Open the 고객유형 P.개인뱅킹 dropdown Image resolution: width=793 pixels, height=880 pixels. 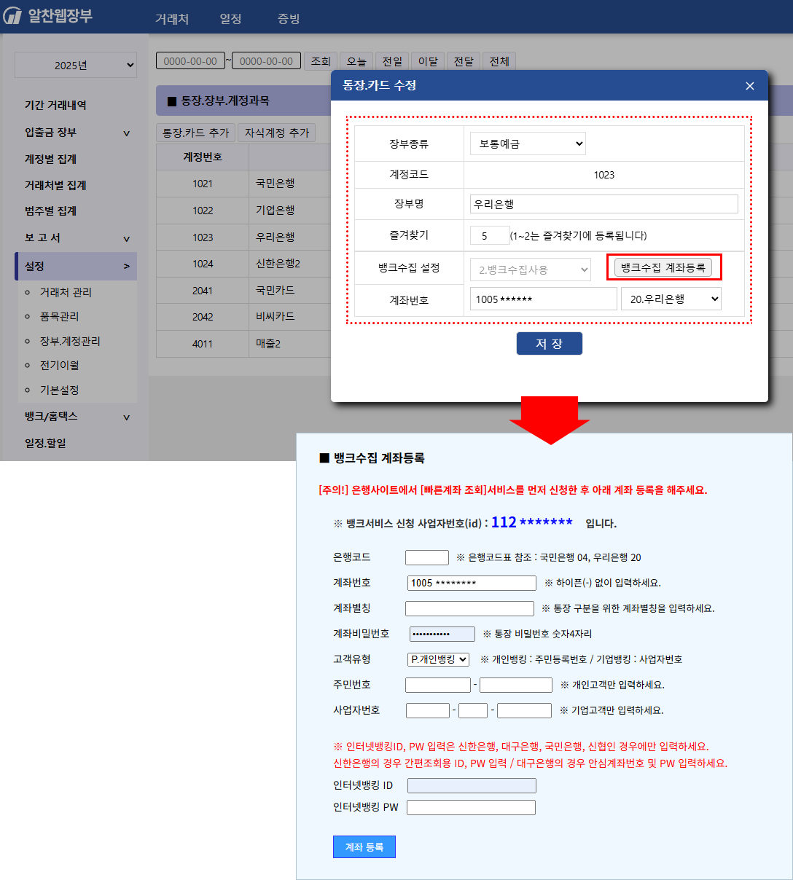(x=438, y=659)
